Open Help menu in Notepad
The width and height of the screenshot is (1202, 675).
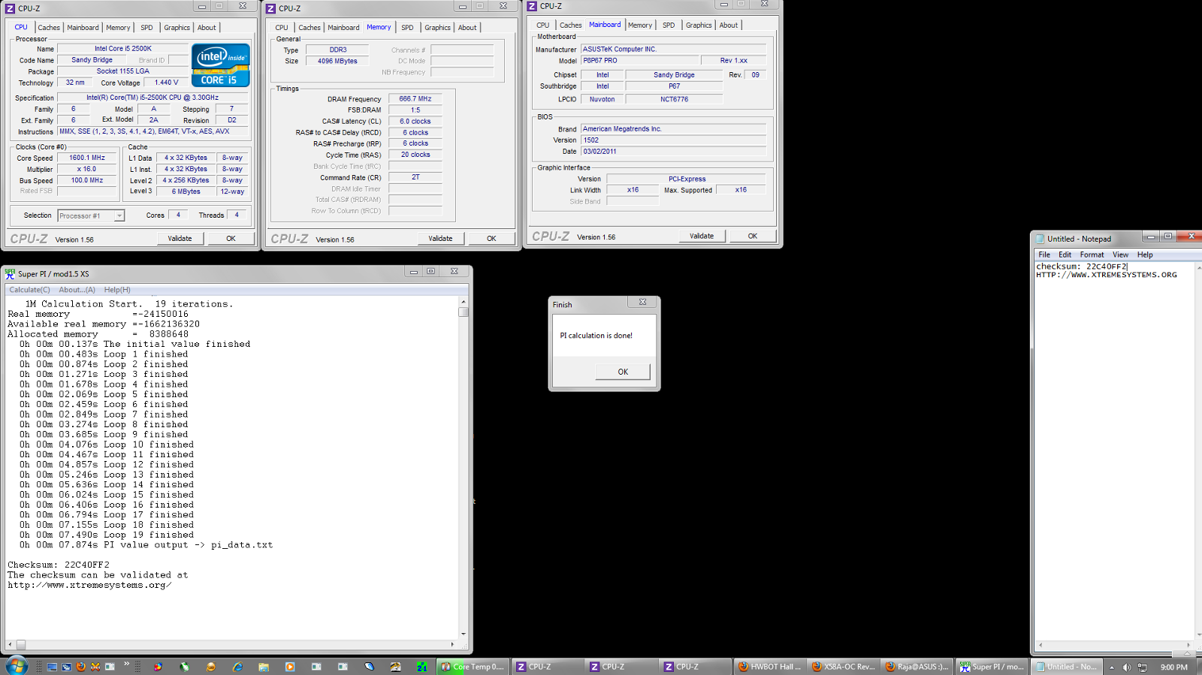(1145, 255)
